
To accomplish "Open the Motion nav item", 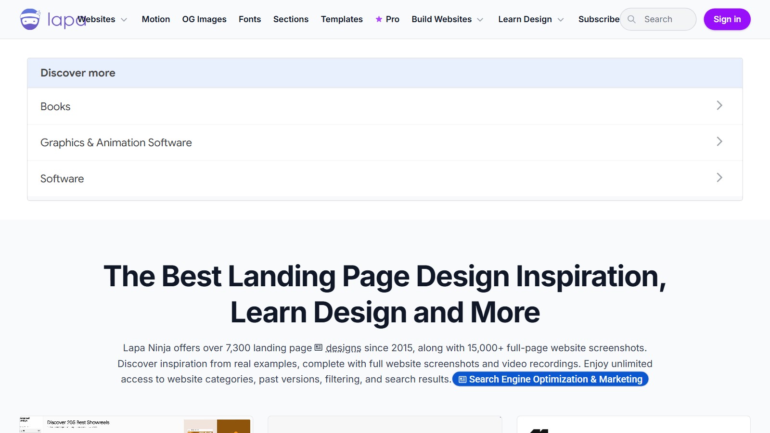I will tap(156, 19).
